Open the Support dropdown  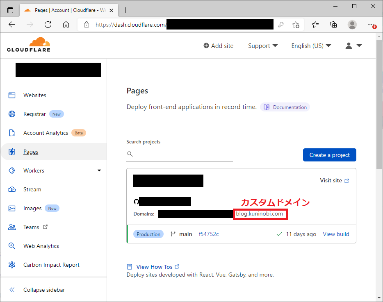[263, 45]
